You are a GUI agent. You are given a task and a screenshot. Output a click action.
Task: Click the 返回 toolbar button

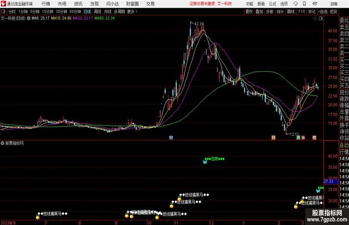point(333,12)
